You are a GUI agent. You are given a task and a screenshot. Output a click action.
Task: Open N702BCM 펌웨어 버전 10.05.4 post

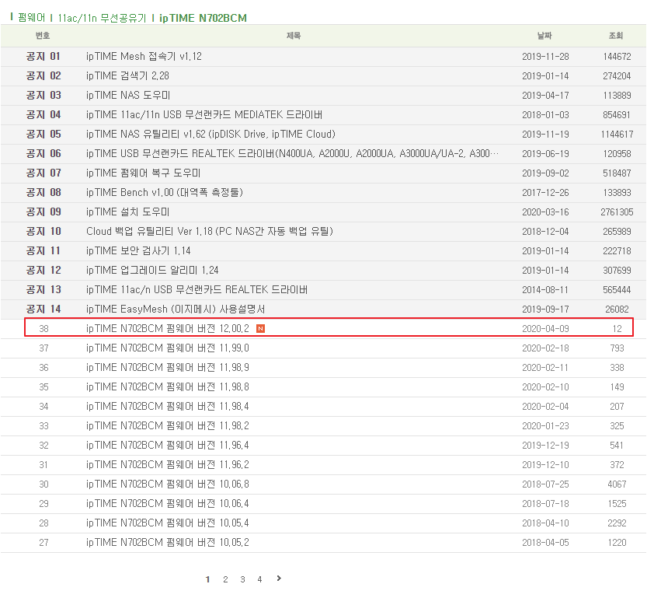pyautogui.click(x=168, y=523)
